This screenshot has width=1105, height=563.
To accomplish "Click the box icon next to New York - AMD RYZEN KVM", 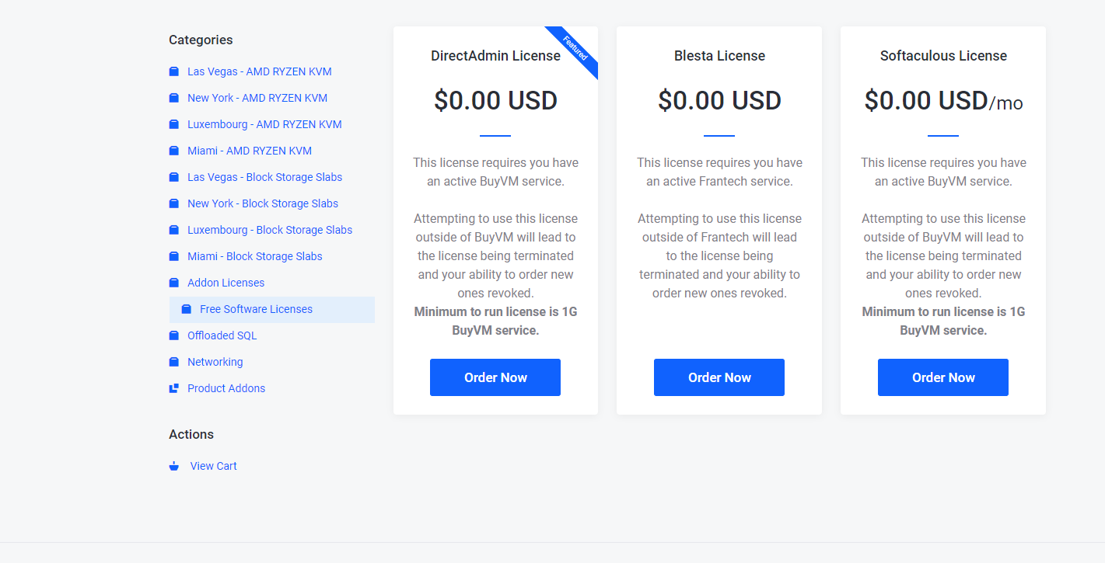I will (174, 98).
